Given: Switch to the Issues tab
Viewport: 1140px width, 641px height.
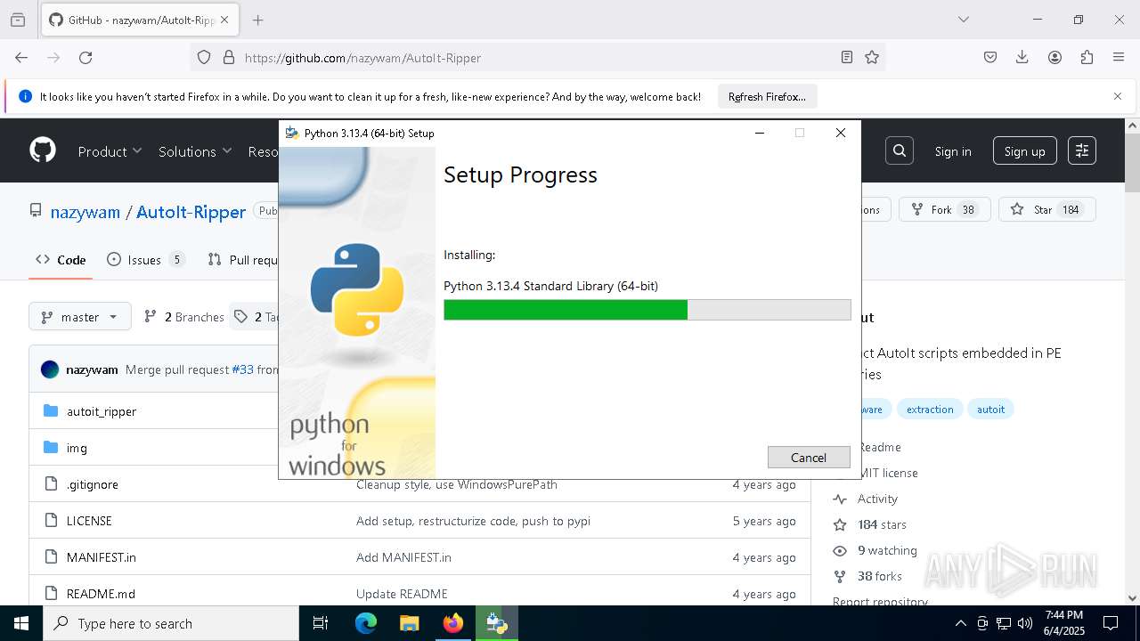Looking at the screenshot, I should click(x=146, y=260).
